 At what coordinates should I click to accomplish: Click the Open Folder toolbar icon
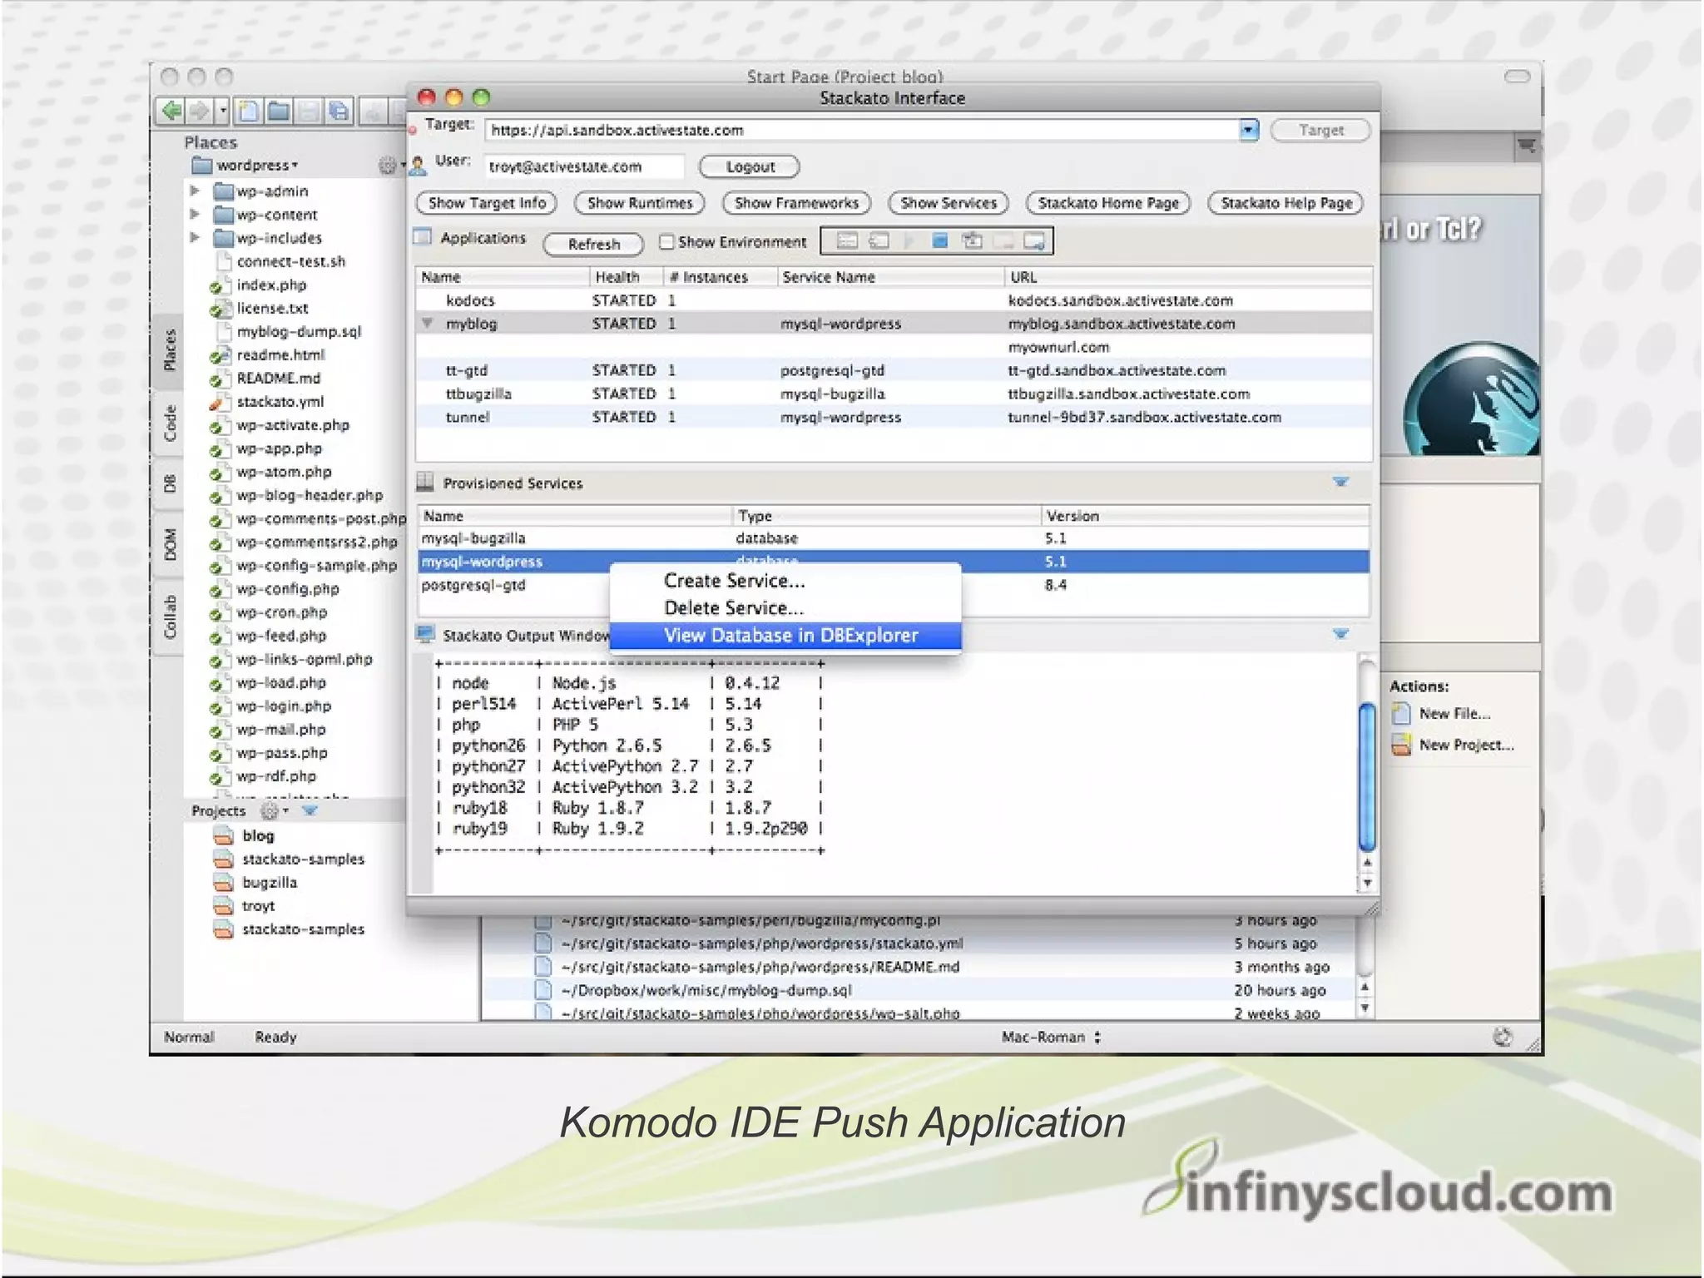coord(279,111)
